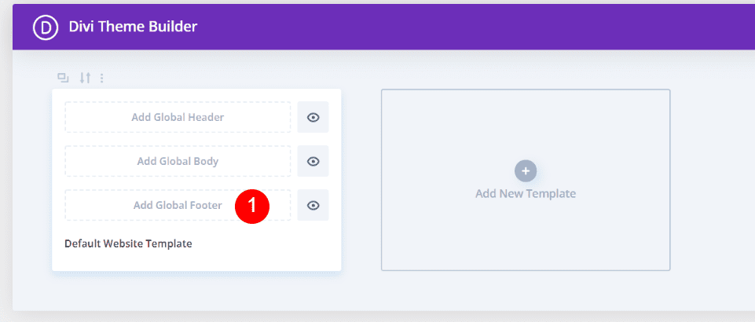Viewport: 755px width, 322px height.
Task: Click the overlapping-windows icon above the template card
Action: 63,78
